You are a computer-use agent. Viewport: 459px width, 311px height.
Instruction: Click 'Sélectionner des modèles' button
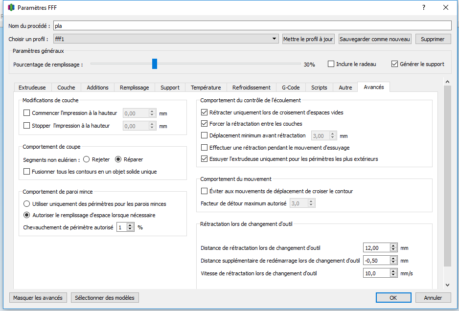pyautogui.click(x=105, y=297)
